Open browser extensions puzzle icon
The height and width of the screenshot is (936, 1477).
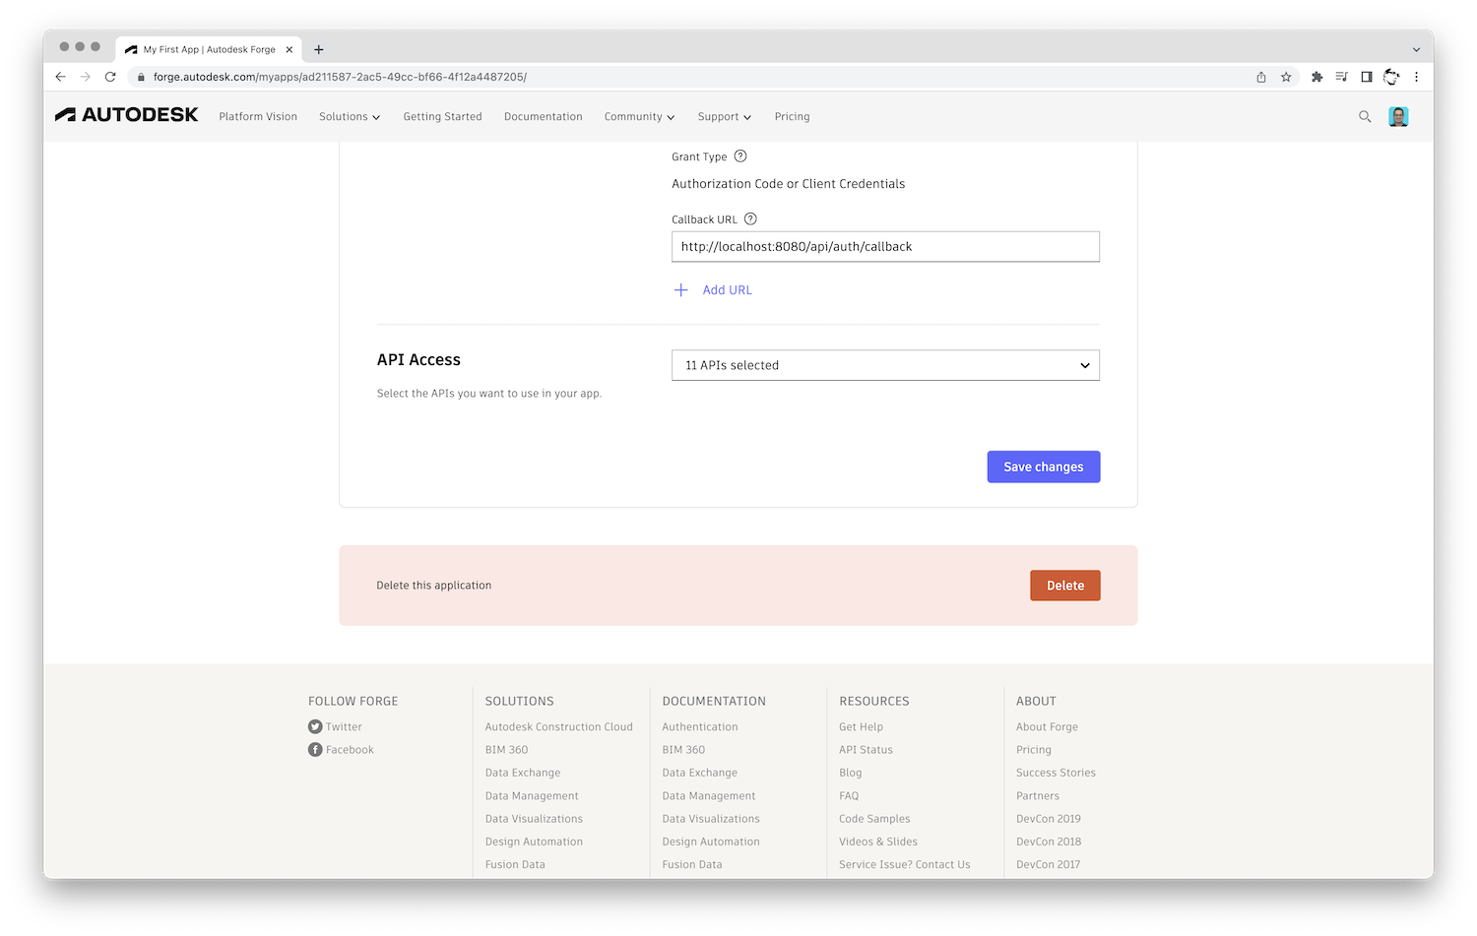pos(1316,77)
